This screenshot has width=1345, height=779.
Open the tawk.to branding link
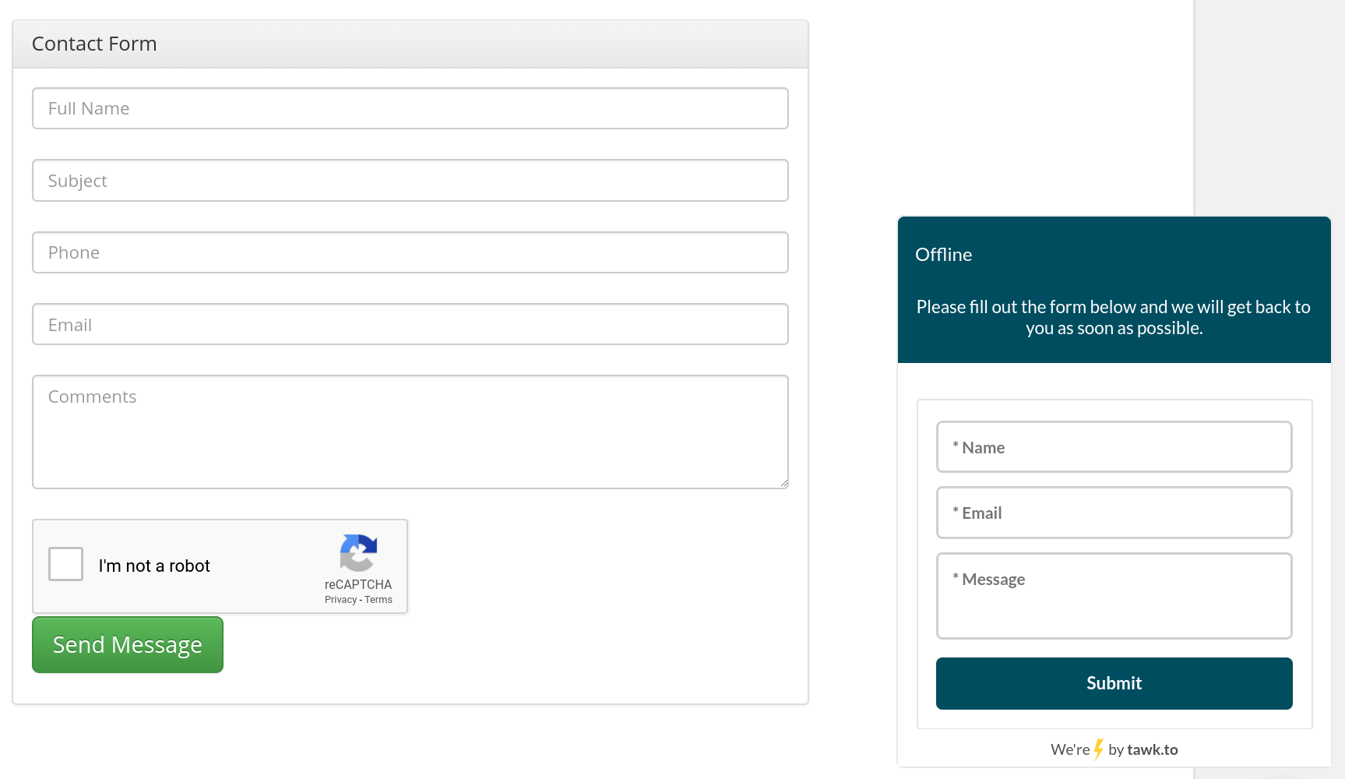point(1153,749)
